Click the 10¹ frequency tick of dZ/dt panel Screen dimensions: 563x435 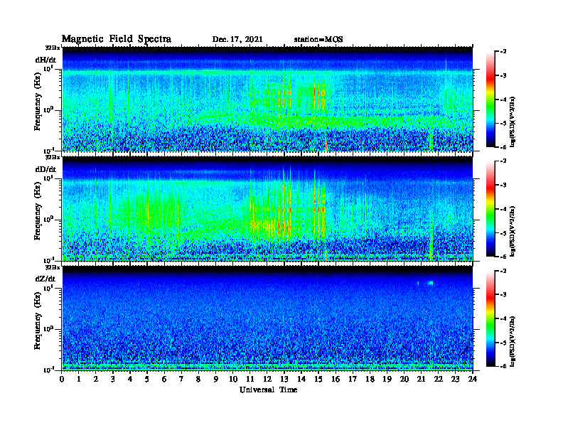[48, 288]
